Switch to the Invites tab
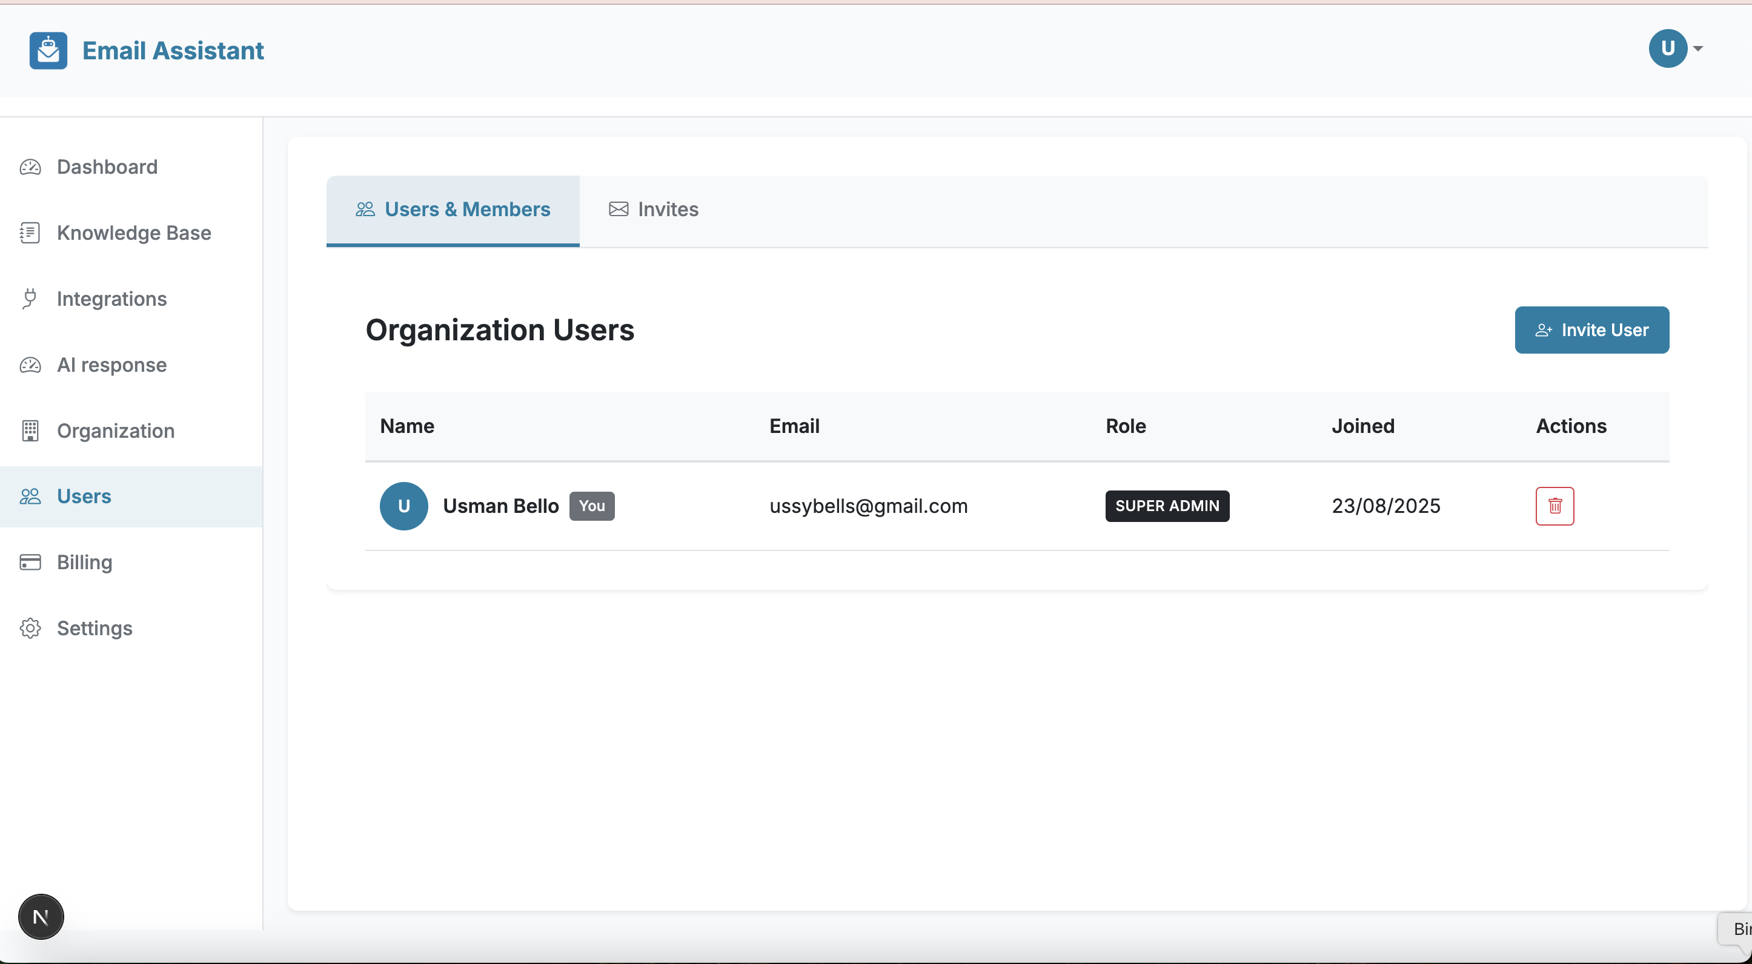Image resolution: width=1752 pixels, height=964 pixels. [x=653, y=210]
